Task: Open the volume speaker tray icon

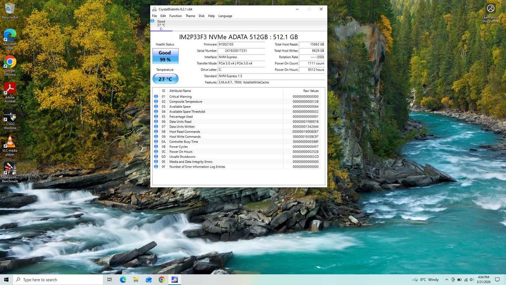Action: pos(472,279)
